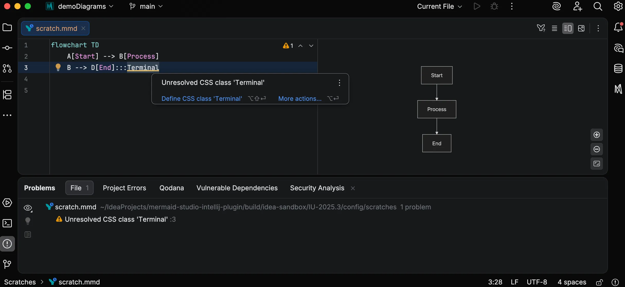The width and height of the screenshot is (625, 287).
Task: Open the Pull Requests tool window
Action: (7, 68)
